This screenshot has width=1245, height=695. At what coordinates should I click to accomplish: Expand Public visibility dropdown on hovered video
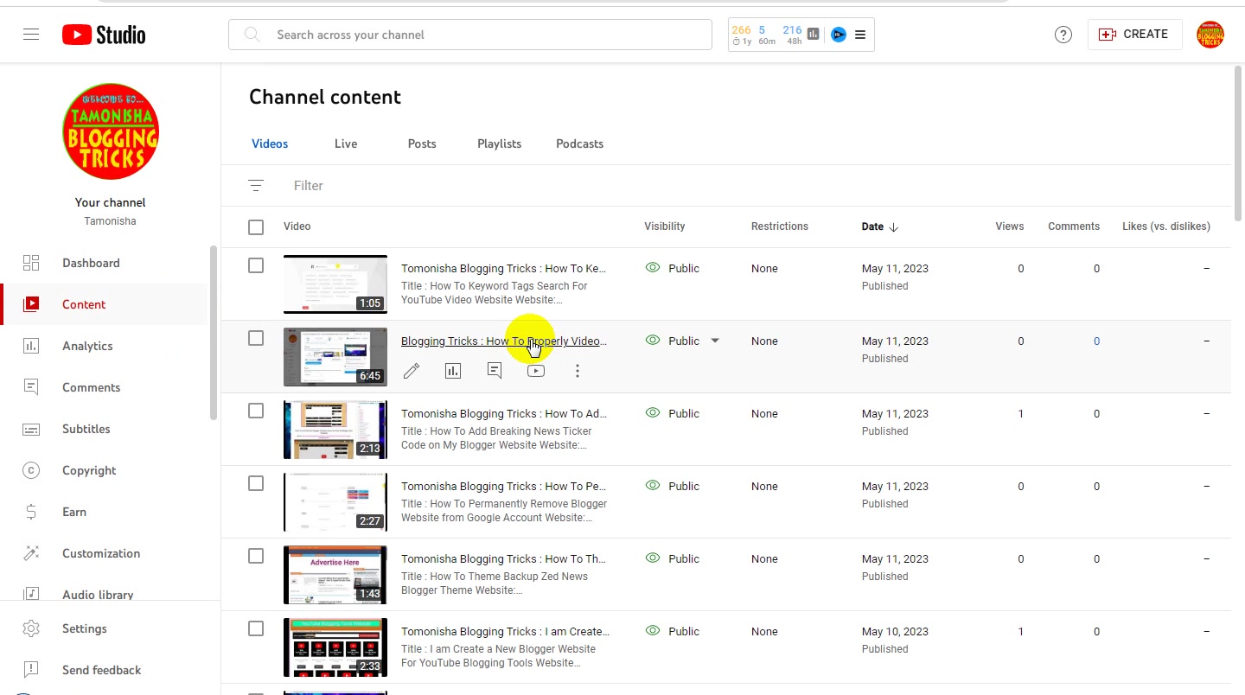(x=715, y=341)
